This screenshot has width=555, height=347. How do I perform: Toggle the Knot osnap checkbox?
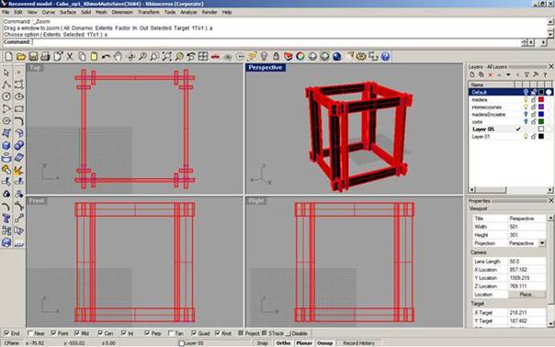tap(218, 333)
